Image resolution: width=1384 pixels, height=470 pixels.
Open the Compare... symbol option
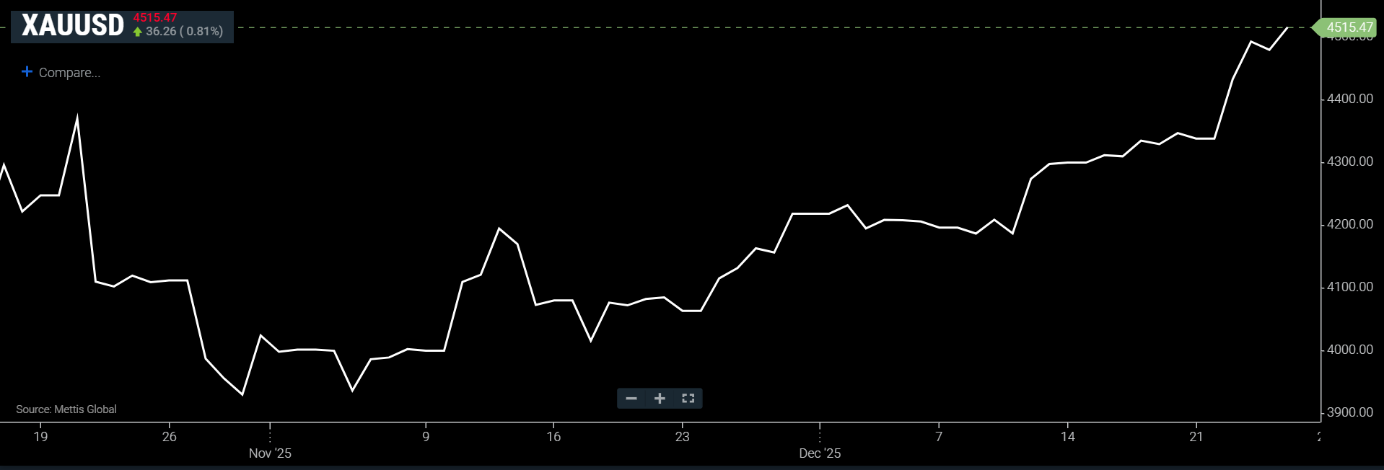point(69,73)
